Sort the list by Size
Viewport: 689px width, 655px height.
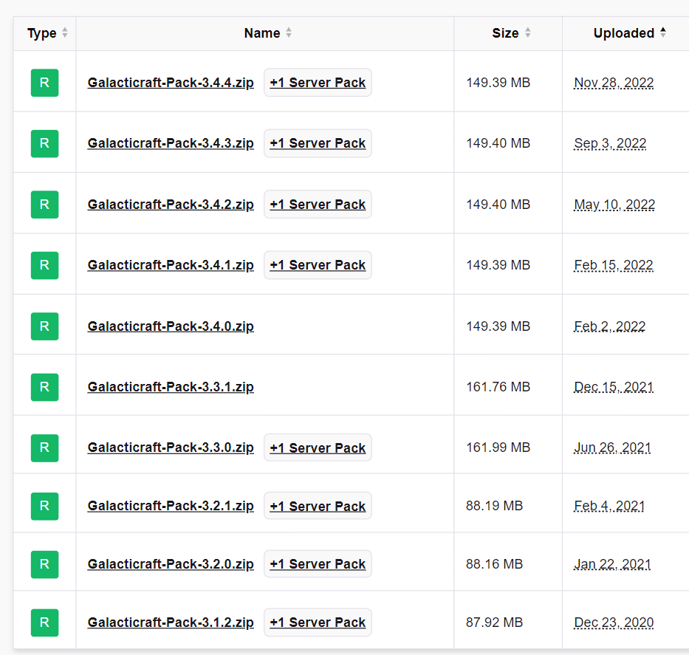pyautogui.click(x=512, y=33)
